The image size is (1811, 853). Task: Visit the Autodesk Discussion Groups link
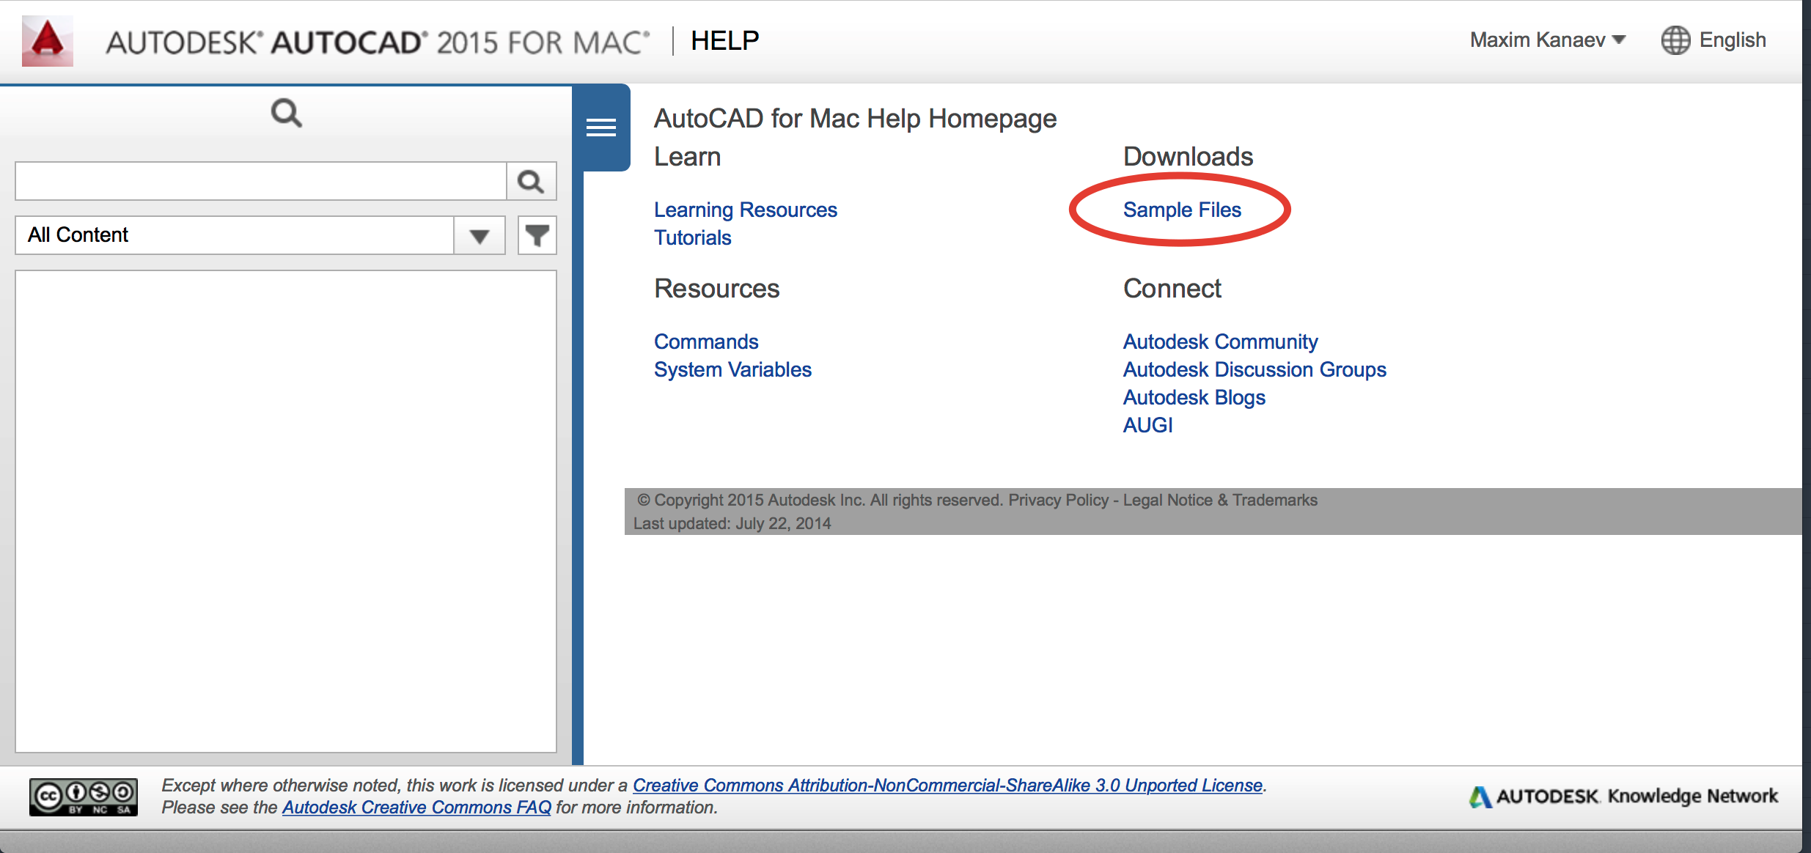point(1254,370)
